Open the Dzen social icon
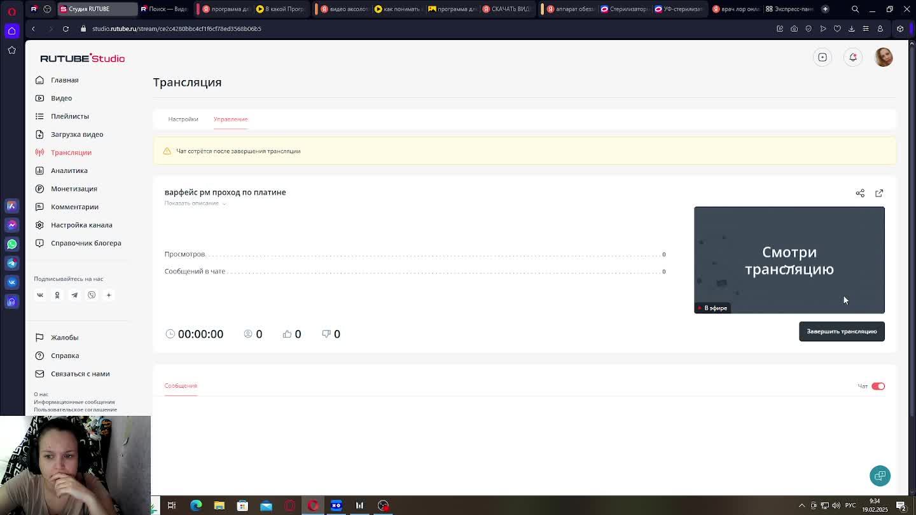This screenshot has width=916, height=515. point(108,295)
